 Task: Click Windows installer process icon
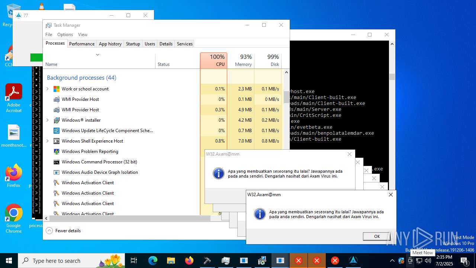(57, 120)
